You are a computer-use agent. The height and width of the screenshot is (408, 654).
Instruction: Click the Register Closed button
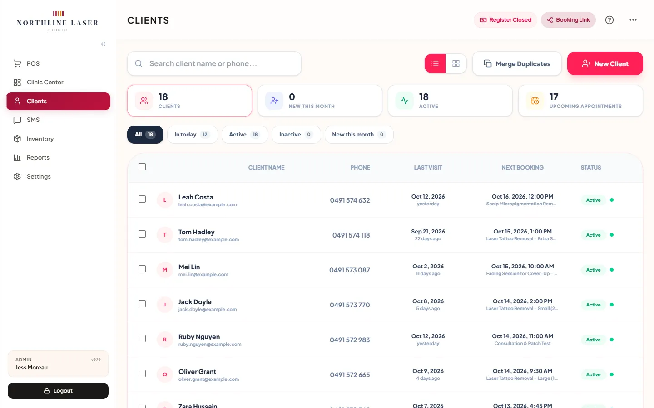[505, 20]
